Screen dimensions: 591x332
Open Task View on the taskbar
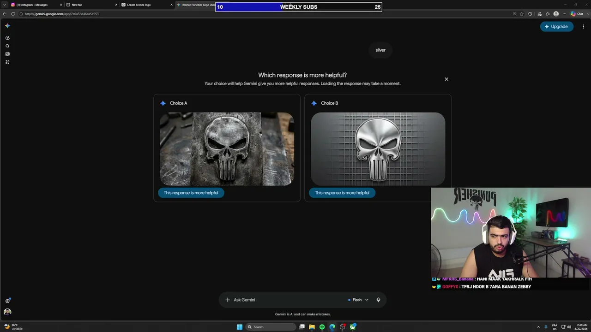(x=302, y=327)
